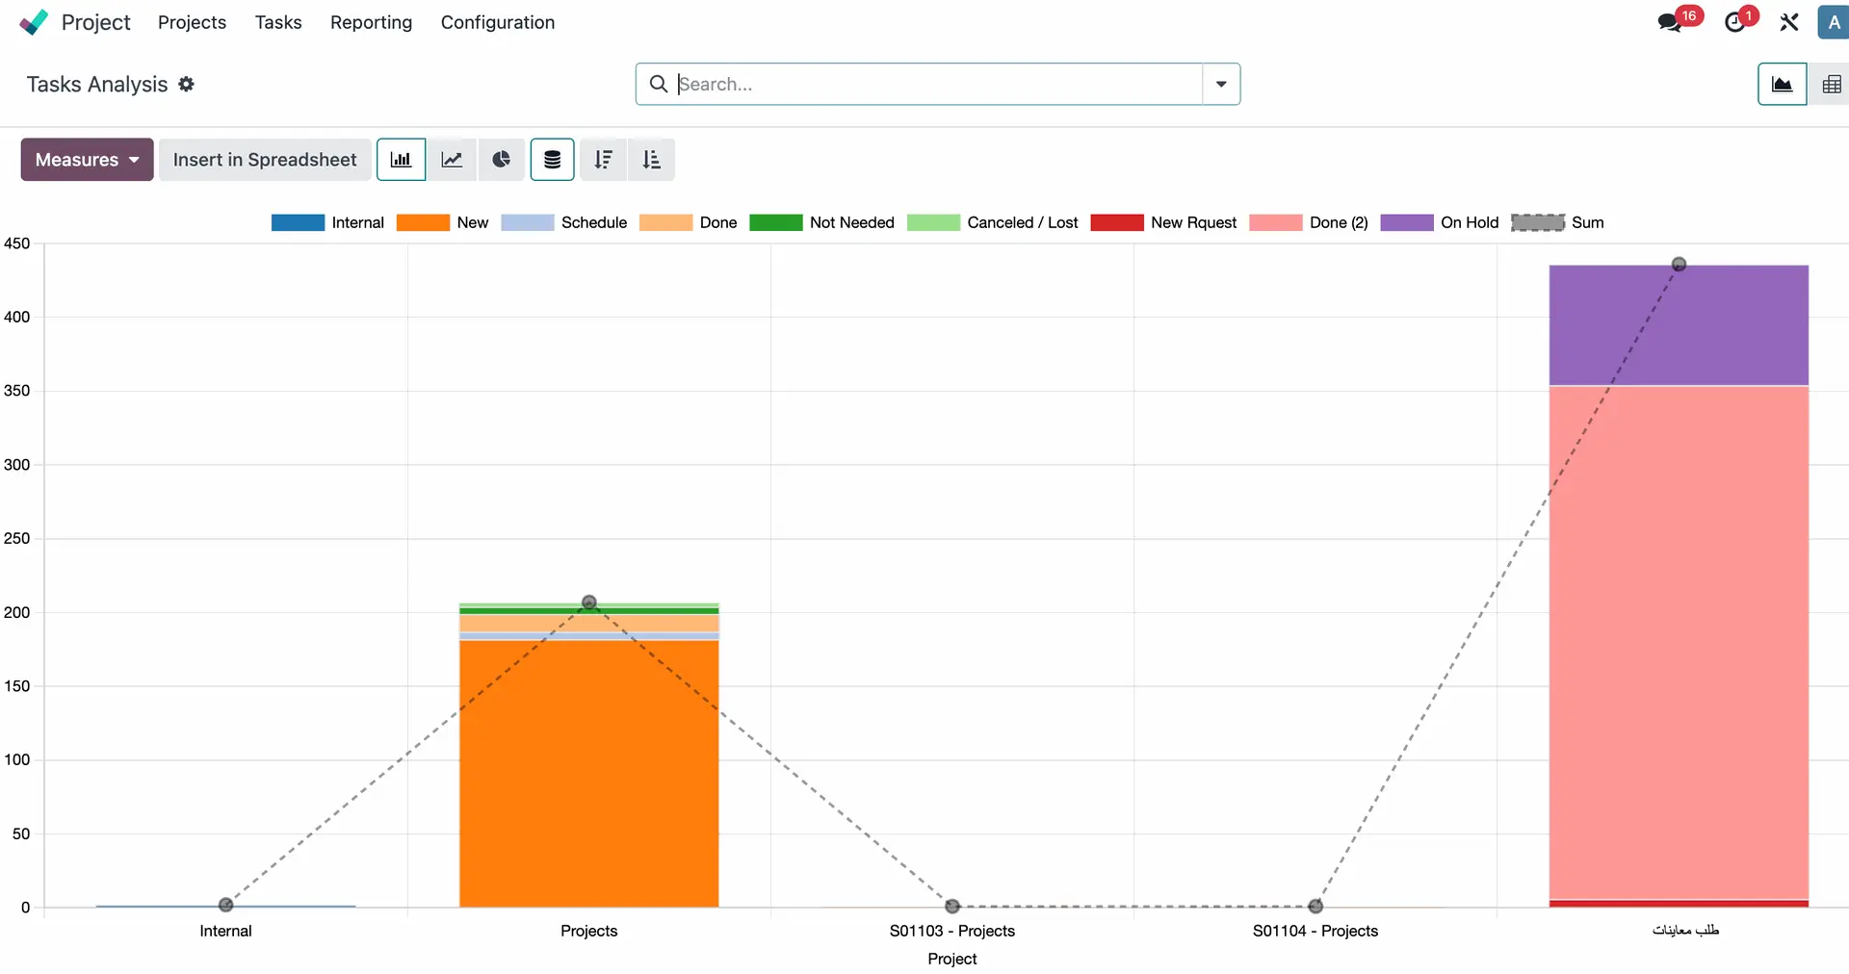
Task: Switch to pivot table view
Action: point(1831,85)
